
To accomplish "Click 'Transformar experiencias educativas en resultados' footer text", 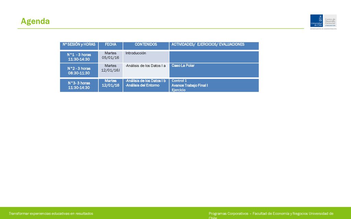I will pos(51,214).
